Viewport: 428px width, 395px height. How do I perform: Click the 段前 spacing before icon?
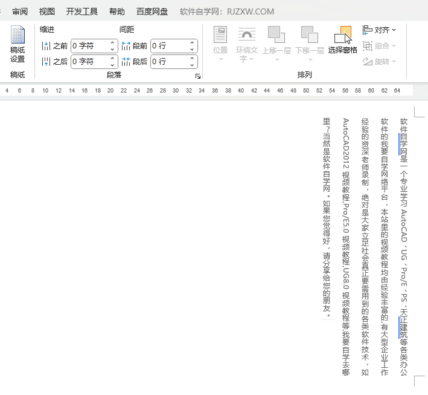tap(126, 46)
